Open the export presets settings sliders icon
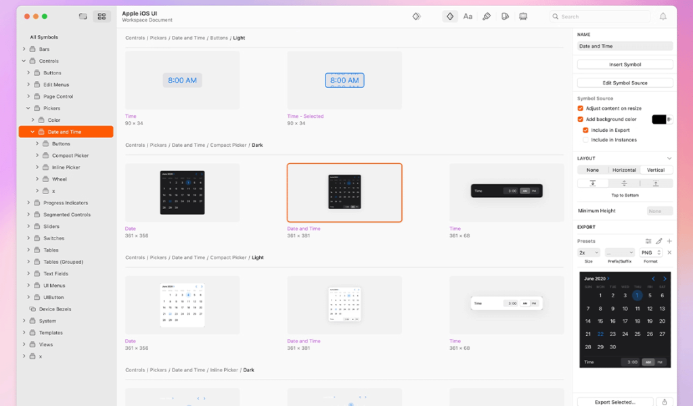Image resolution: width=693 pixels, height=406 pixels. pyautogui.click(x=648, y=241)
